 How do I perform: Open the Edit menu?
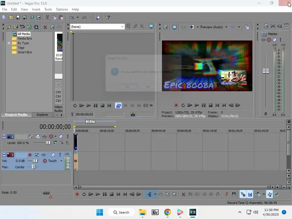(x=14, y=9)
